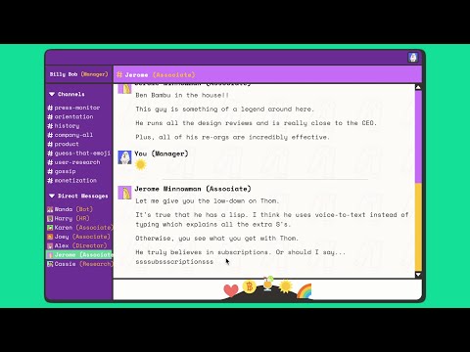Click message "Otherwise, you see what you get"
The image size is (470, 352).
click(216, 239)
